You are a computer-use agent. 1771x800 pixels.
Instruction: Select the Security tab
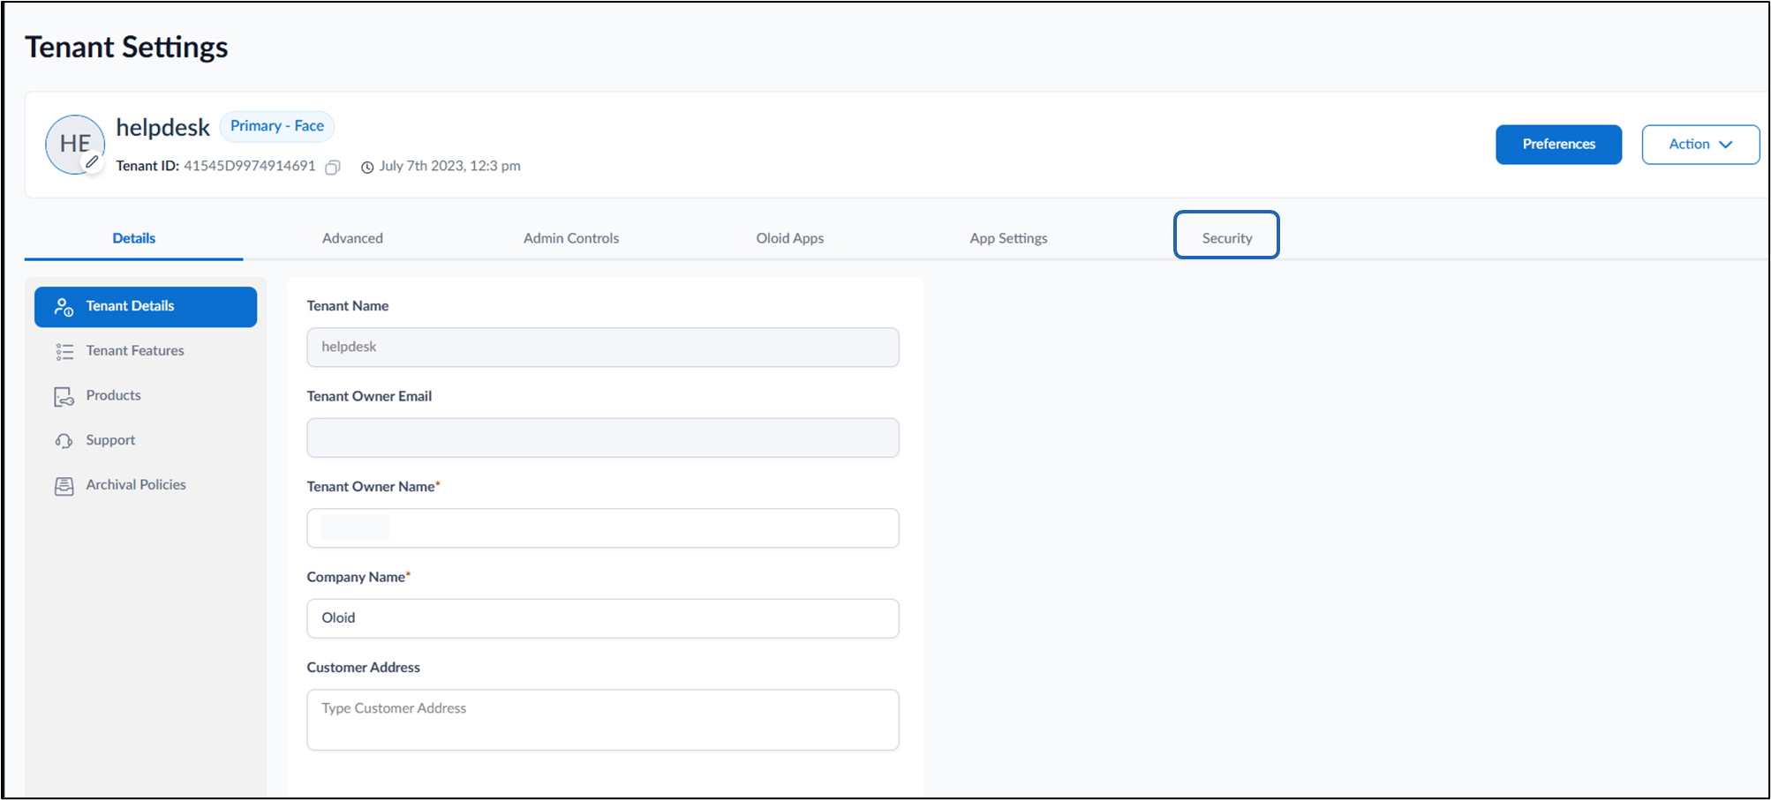click(1227, 238)
